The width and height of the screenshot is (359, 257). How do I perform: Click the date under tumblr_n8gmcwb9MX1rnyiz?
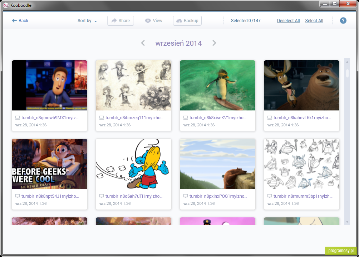31,125
